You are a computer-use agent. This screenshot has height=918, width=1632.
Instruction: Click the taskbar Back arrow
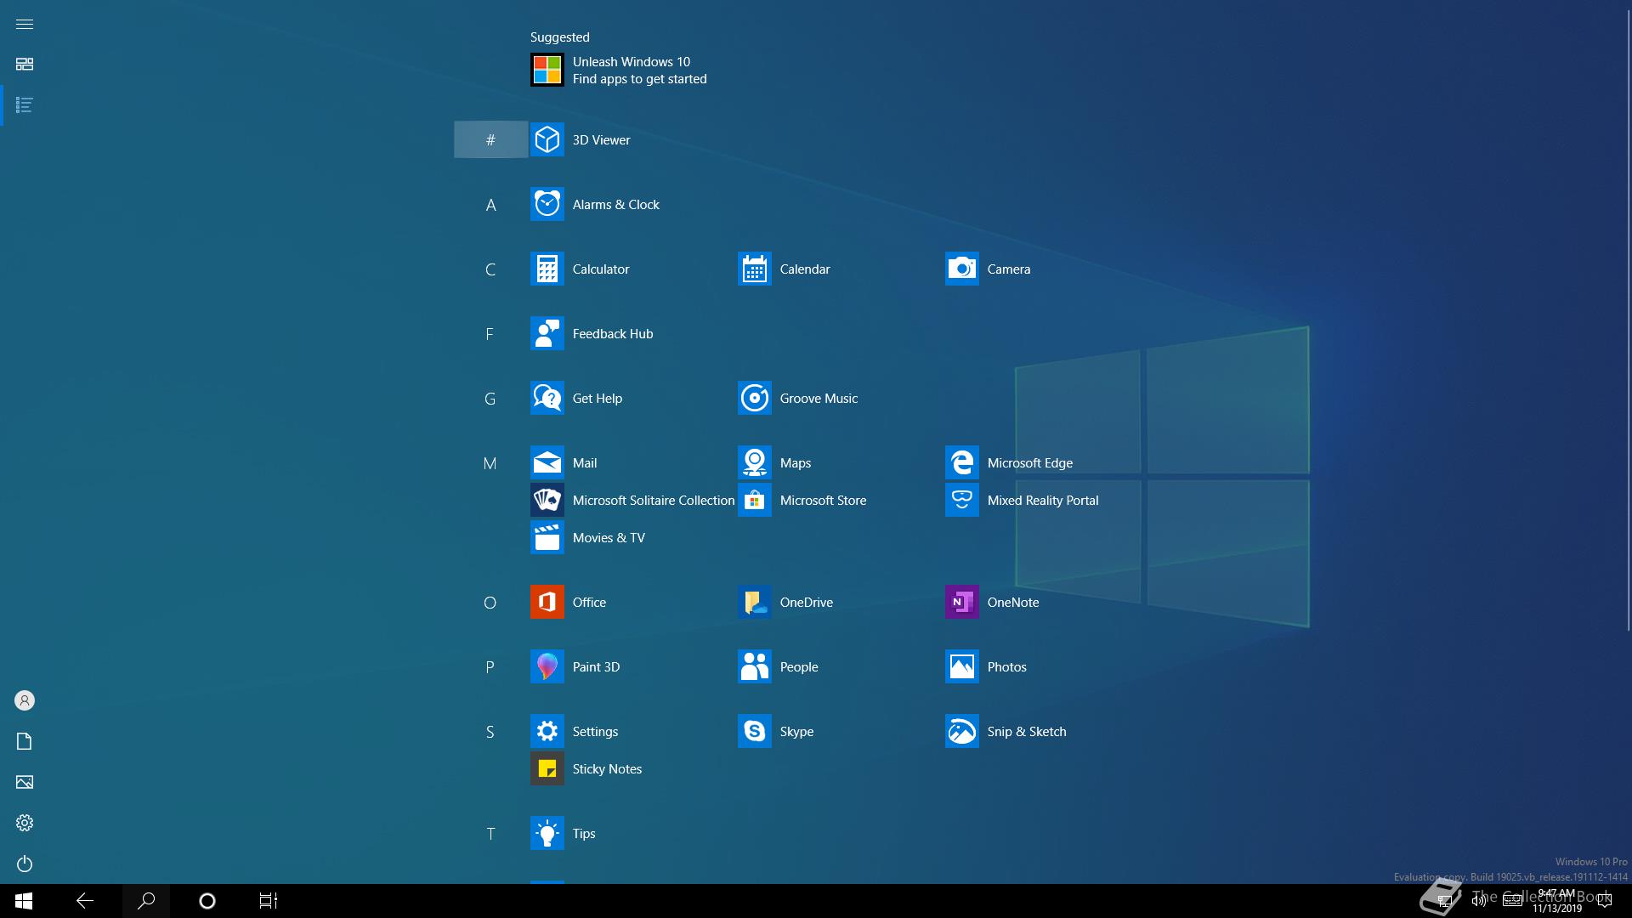click(x=85, y=901)
